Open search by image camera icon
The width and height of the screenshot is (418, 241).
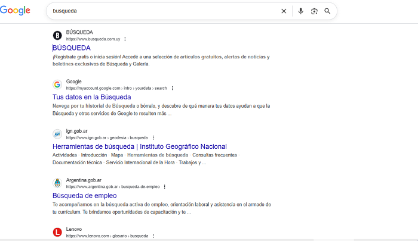click(x=314, y=11)
